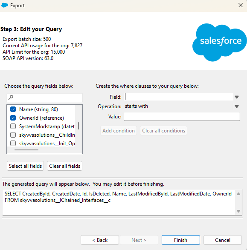Screen dimensions: 247x250
Task: Check the skyvvasolutions__Init_Op field checkbox
Action: [13, 144]
